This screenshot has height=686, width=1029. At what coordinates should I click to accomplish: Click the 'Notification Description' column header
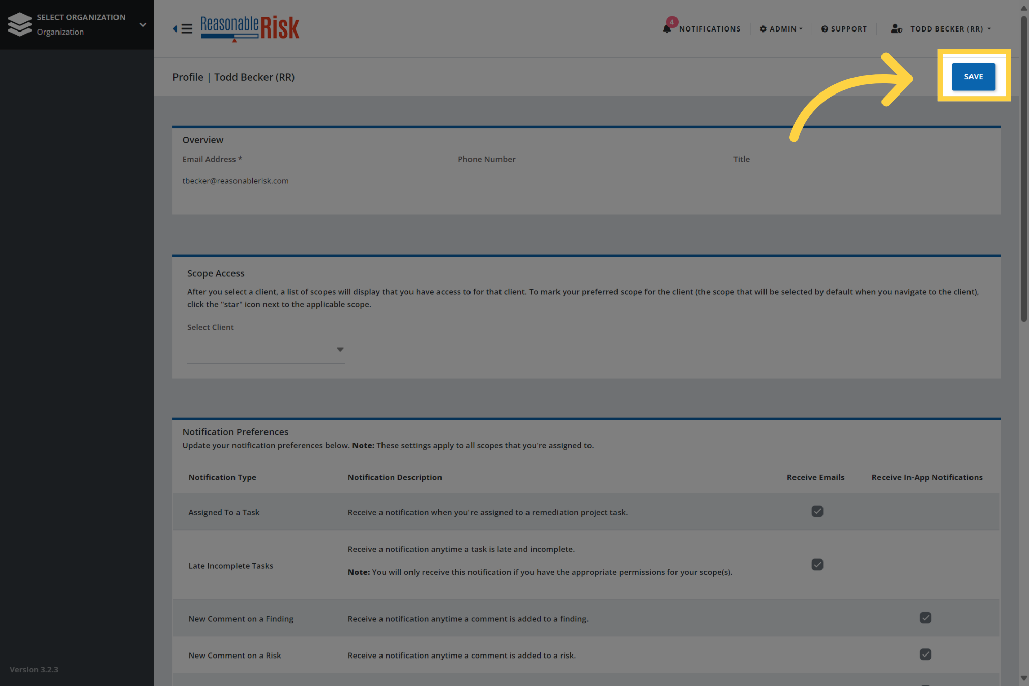click(395, 477)
